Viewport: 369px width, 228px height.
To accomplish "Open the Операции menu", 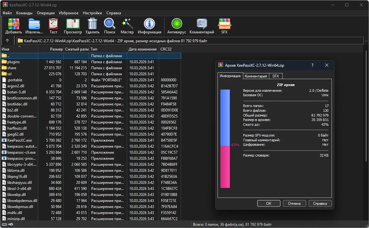I will (45, 13).
